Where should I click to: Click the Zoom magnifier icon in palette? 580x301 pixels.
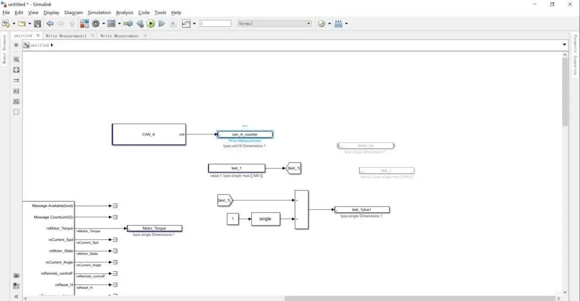coord(16,59)
